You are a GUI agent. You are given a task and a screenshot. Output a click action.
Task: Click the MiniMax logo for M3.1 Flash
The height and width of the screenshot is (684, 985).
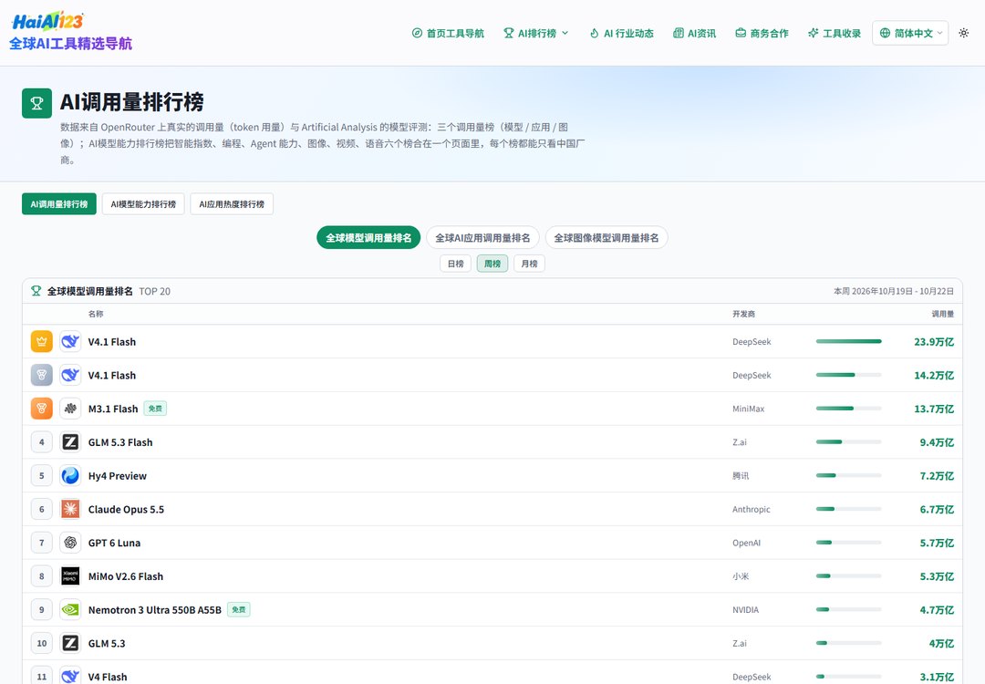tap(70, 409)
